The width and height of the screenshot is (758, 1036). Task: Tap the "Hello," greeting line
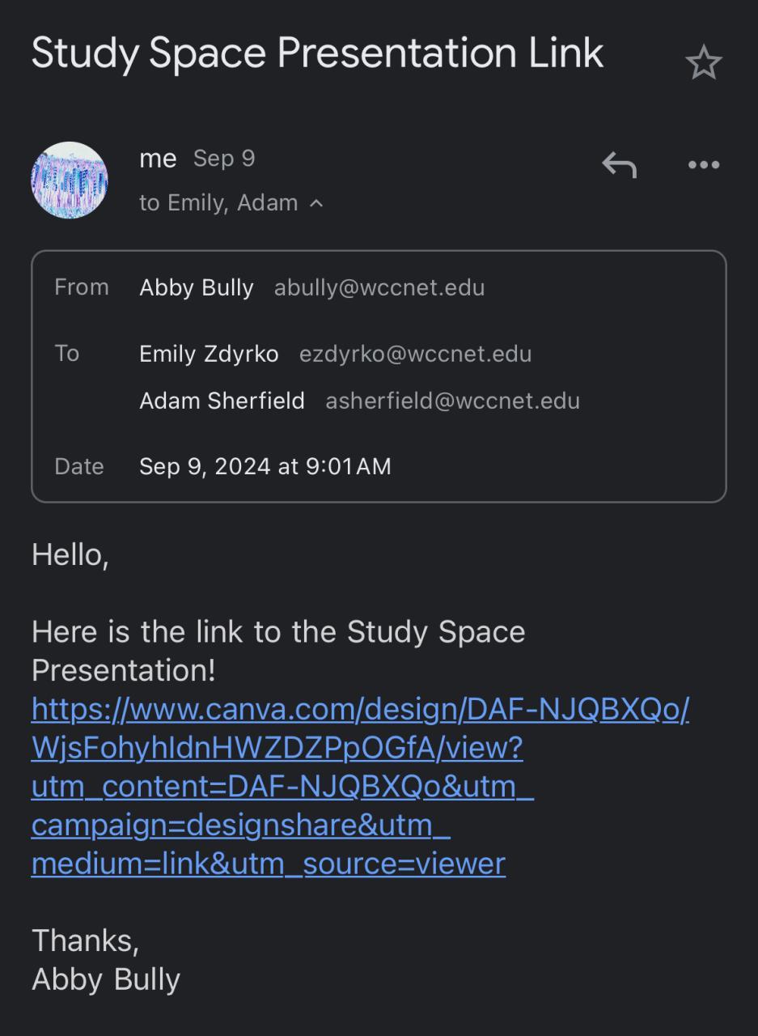point(70,555)
